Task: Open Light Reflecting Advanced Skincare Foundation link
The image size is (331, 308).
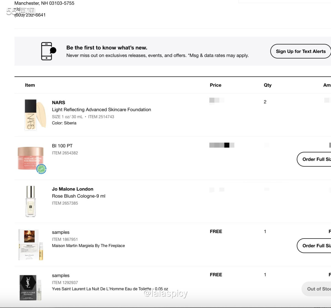Action: 101,110
